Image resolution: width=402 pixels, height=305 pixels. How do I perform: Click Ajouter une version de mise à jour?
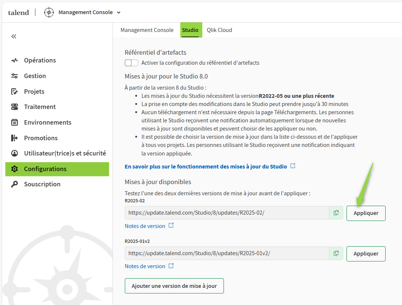click(x=174, y=286)
